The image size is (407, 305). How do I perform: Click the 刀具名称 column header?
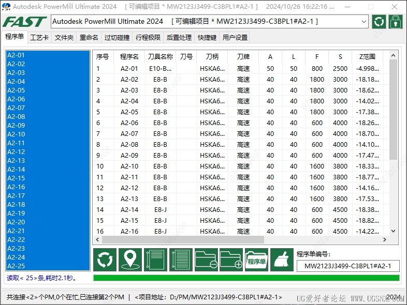tap(160, 57)
